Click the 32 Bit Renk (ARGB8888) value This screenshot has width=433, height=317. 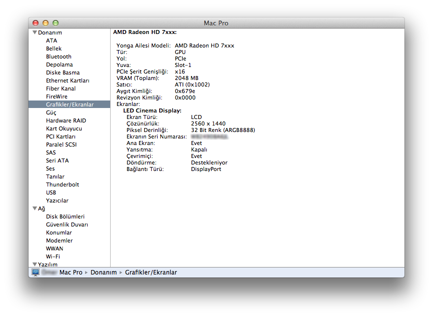pos(223,130)
